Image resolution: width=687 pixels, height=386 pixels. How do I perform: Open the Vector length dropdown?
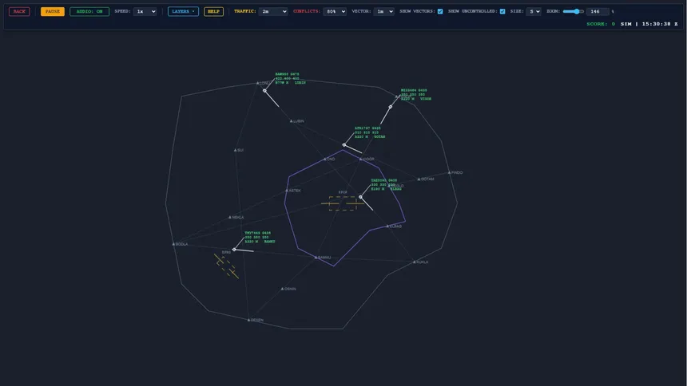point(384,12)
